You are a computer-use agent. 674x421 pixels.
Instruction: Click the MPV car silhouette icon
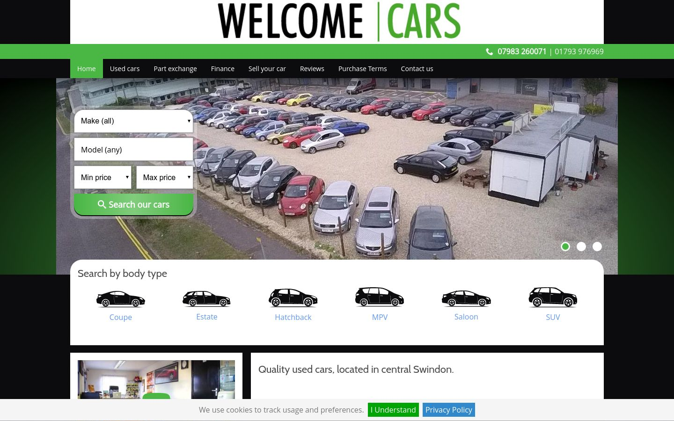coord(380,297)
